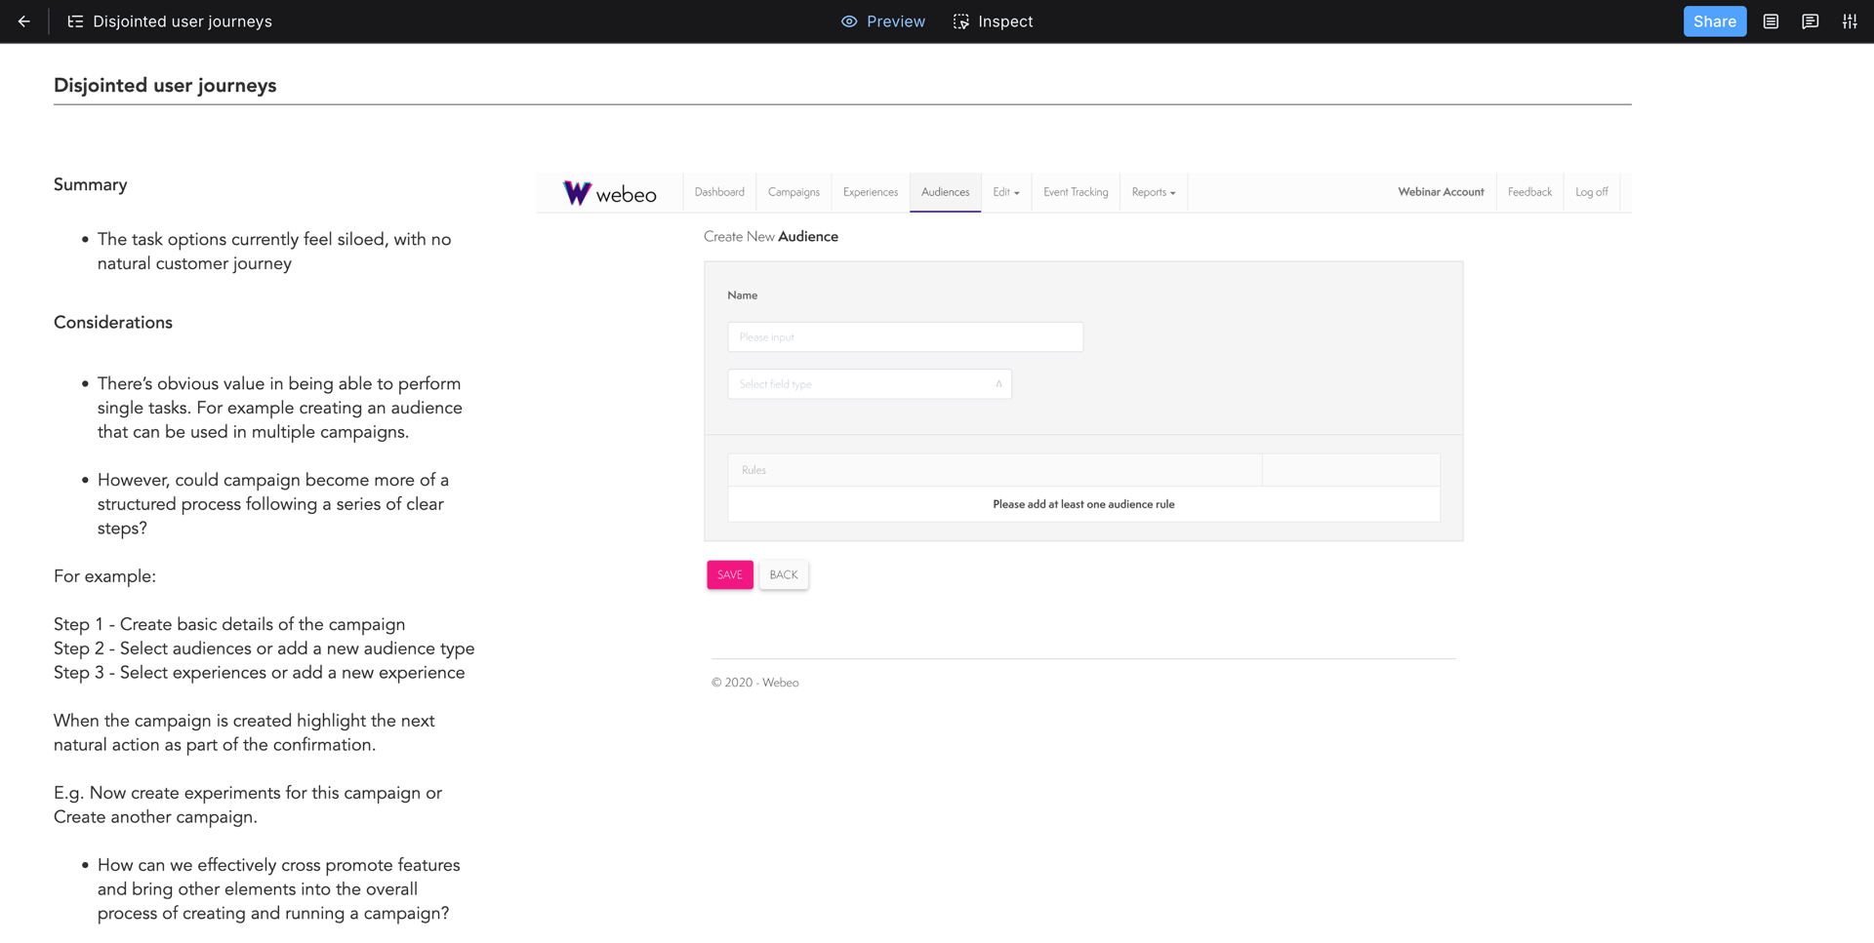The width and height of the screenshot is (1874, 943).
Task: Click the Considerations heading
Action: point(113,323)
